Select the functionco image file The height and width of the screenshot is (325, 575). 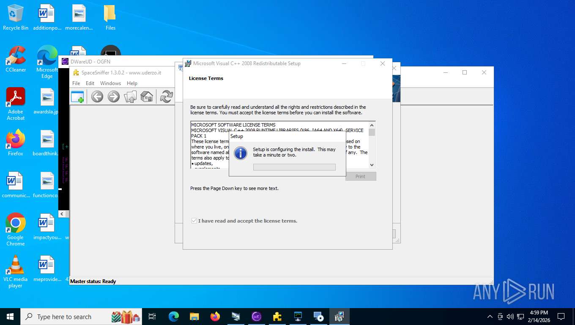(x=47, y=185)
